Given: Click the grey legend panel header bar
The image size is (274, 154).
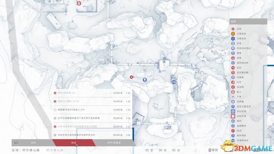Looking at the screenshot, I should pyautogui.click(x=248, y=21).
